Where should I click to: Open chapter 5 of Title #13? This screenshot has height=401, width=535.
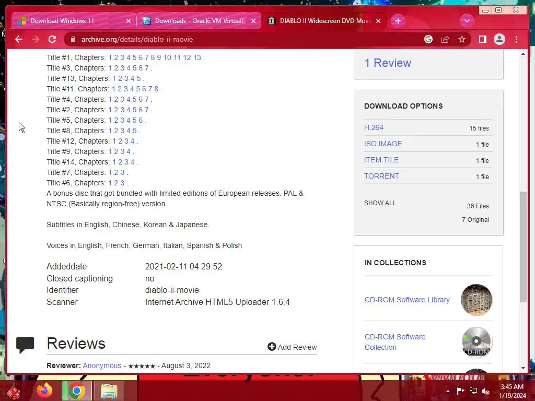click(x=138, y=78)
